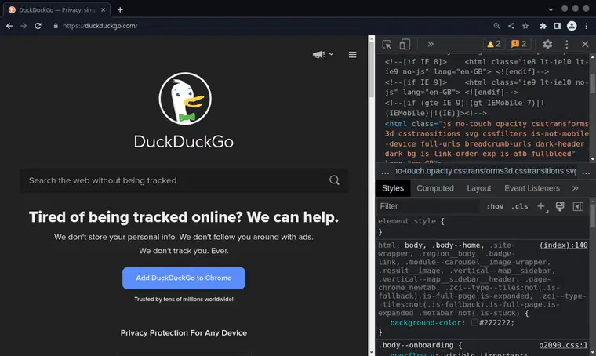
Task: Open the Chrome profile avatar
Action: click(572, 26)
